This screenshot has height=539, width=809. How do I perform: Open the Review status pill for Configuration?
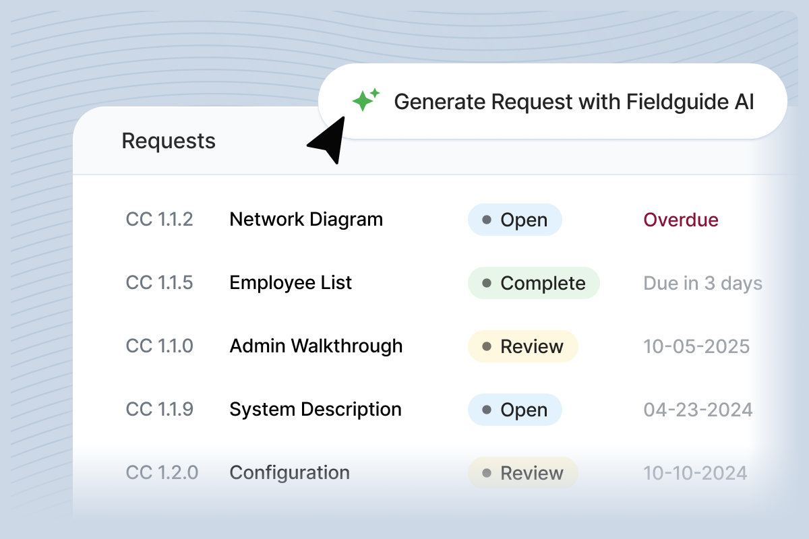tap(522, 473)
